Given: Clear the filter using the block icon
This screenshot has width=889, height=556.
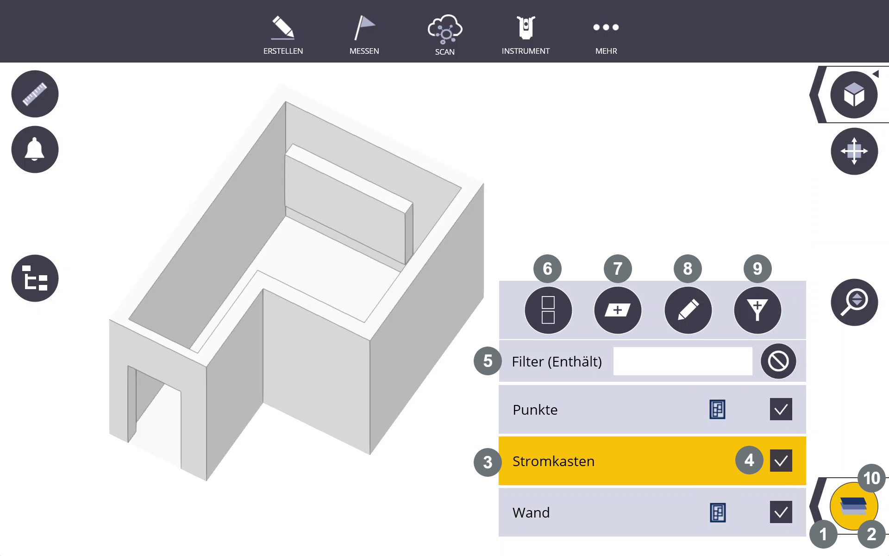Looking at the screenshot, I should point(778,361).
